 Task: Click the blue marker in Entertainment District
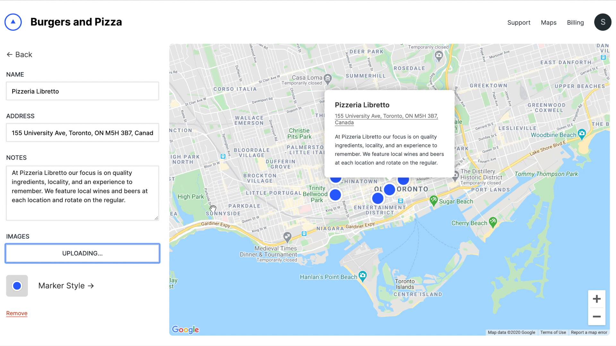(x=378, y=198)
